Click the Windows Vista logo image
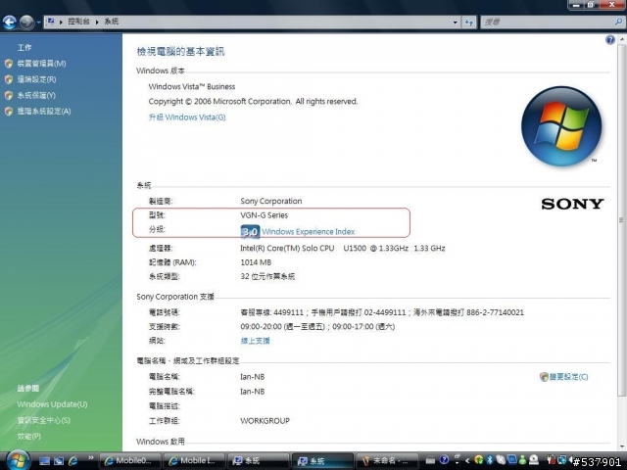Image resolution: width=627 pixels, height=470 pixels. pos(561,126)
